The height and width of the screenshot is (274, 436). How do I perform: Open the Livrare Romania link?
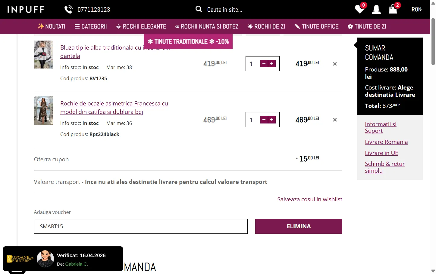(386, 142)
